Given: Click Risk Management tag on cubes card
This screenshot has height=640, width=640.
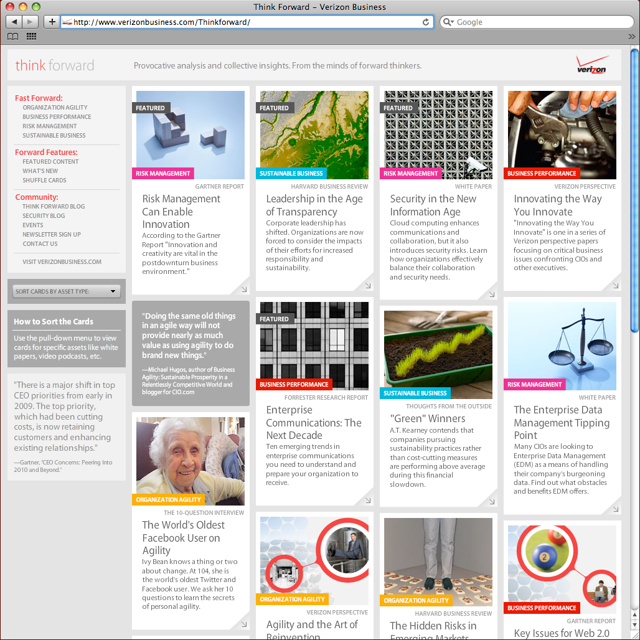Looking at the screenshot, I should tap(163, 174).
